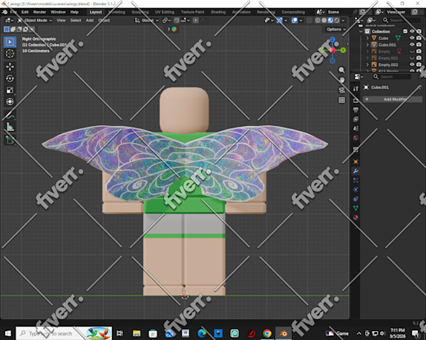This screenshot has height=340, width=426.
Task: Click the pan view hand icon
Action: [341, 80]
